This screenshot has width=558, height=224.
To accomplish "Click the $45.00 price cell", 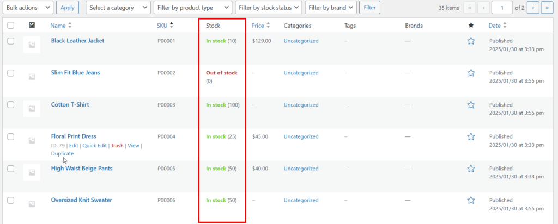I will [x=260, y=136].
